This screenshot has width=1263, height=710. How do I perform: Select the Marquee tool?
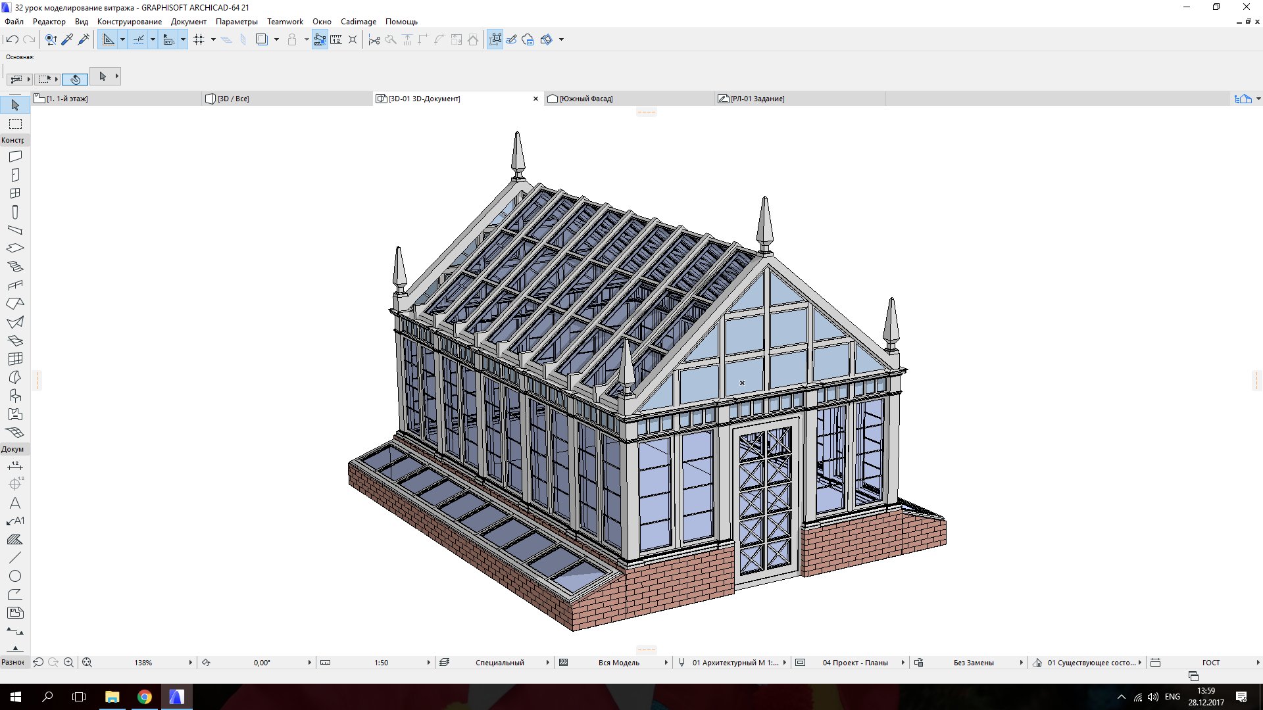coord(15,124)
